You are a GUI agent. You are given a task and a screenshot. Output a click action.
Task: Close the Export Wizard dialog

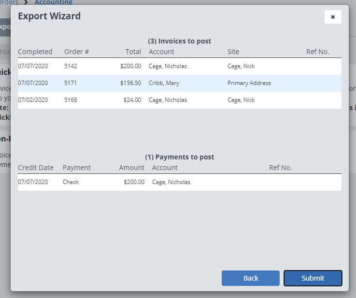(x=333, y=17)
